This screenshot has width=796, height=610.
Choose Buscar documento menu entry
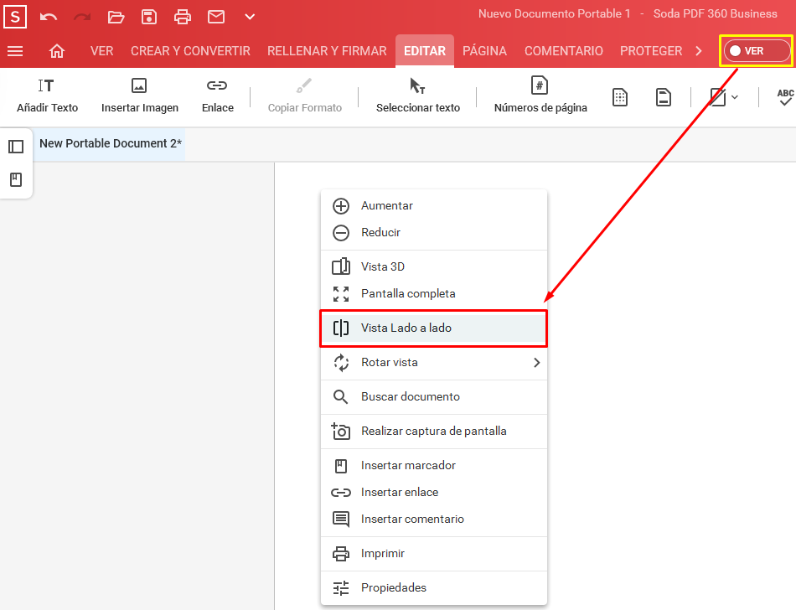click(x=433, y=397)
